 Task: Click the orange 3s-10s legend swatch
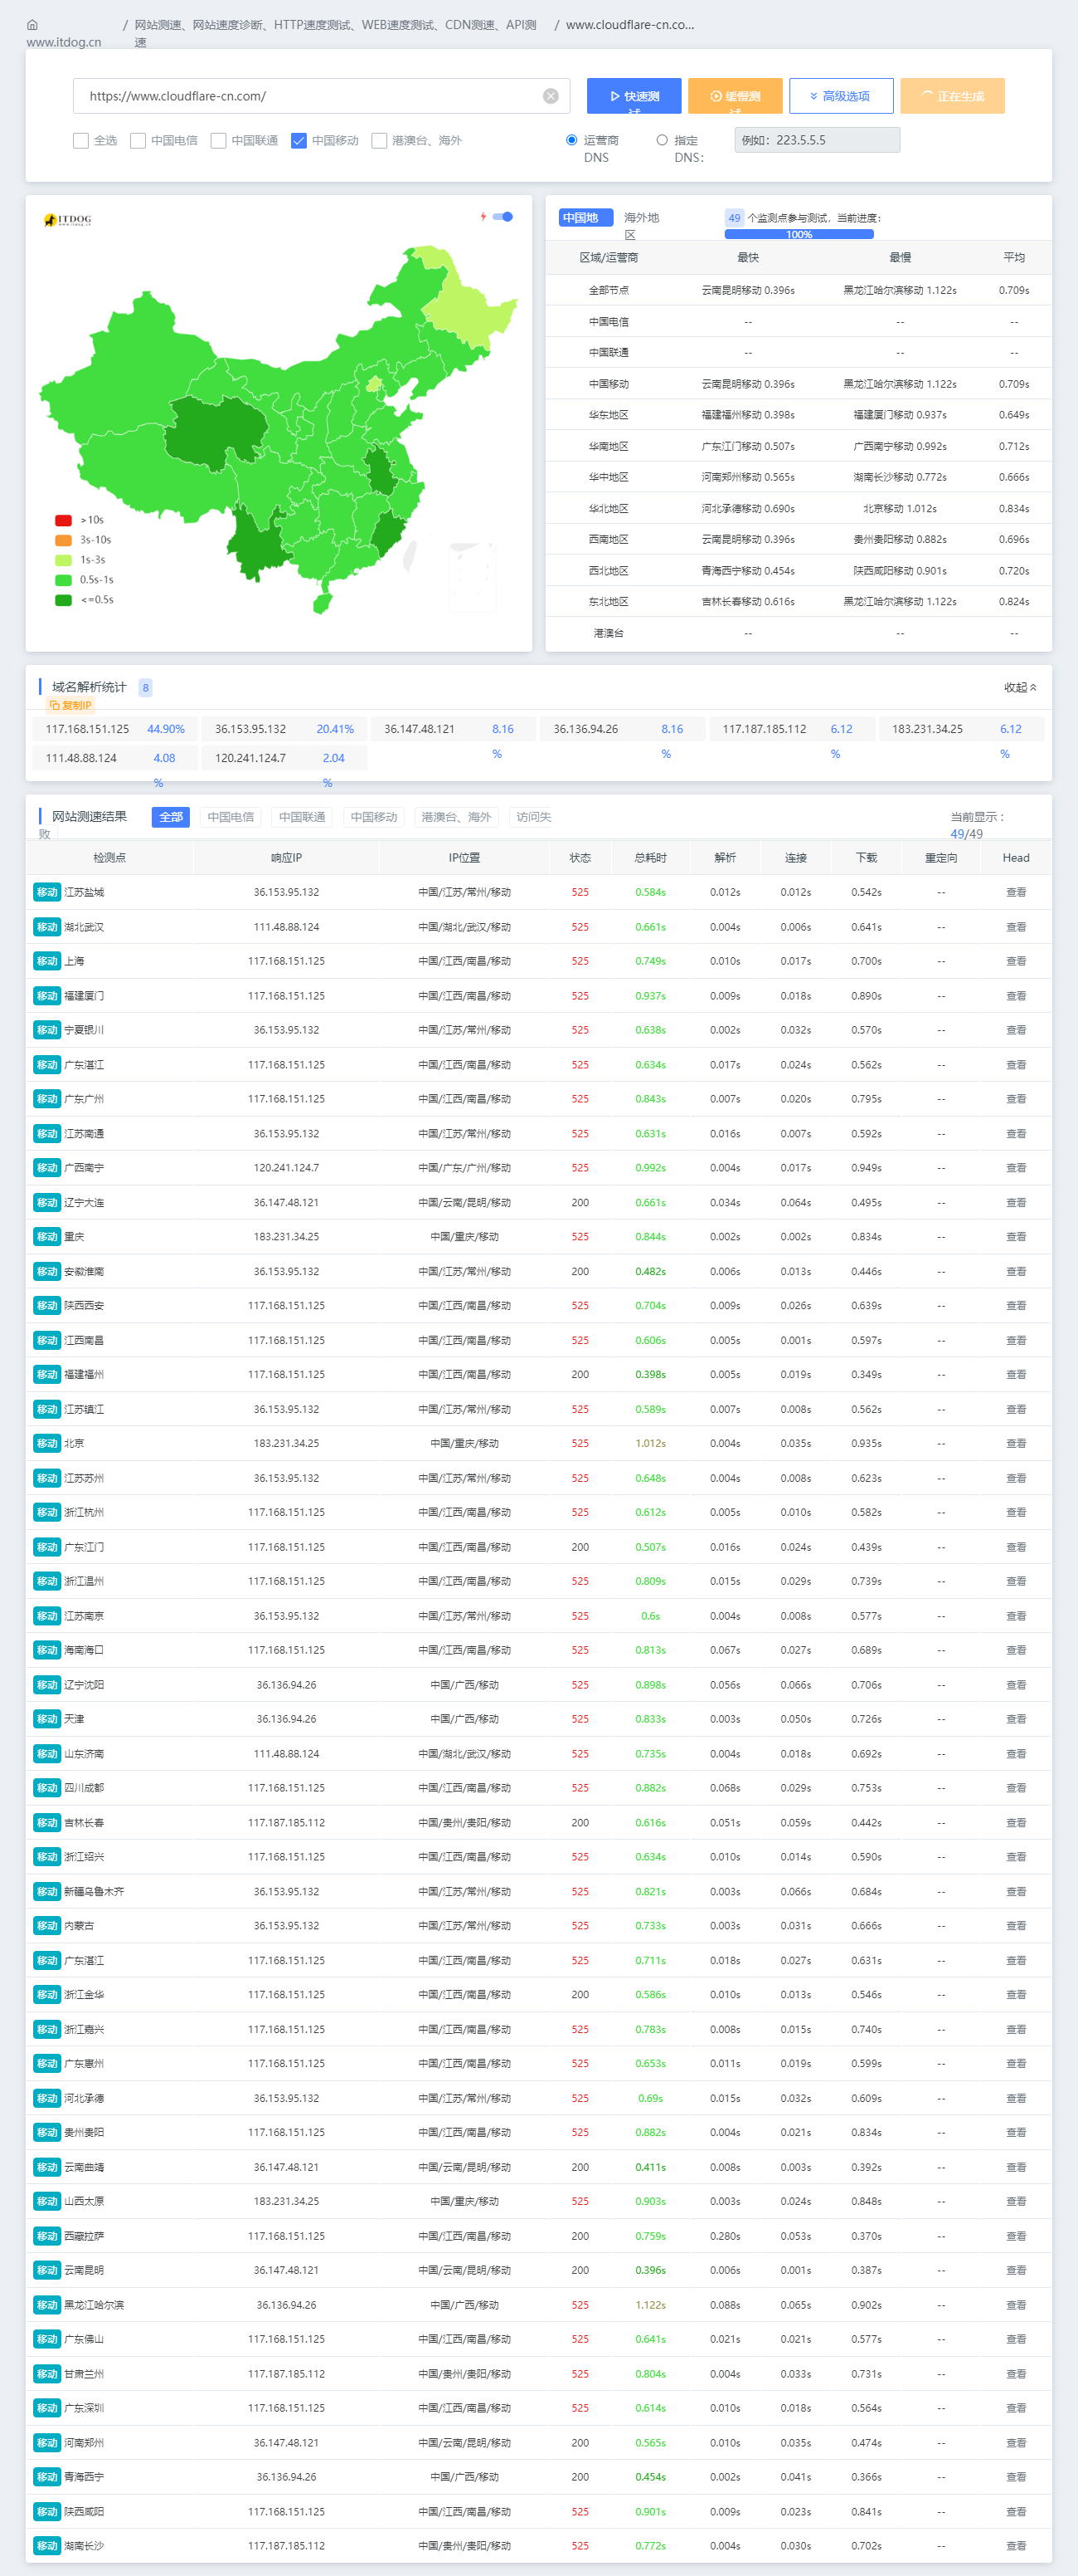[x=63, y=540]
